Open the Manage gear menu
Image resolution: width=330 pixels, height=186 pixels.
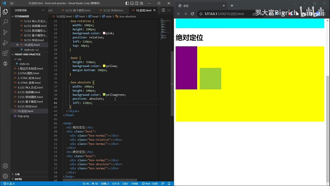point(5,176)
